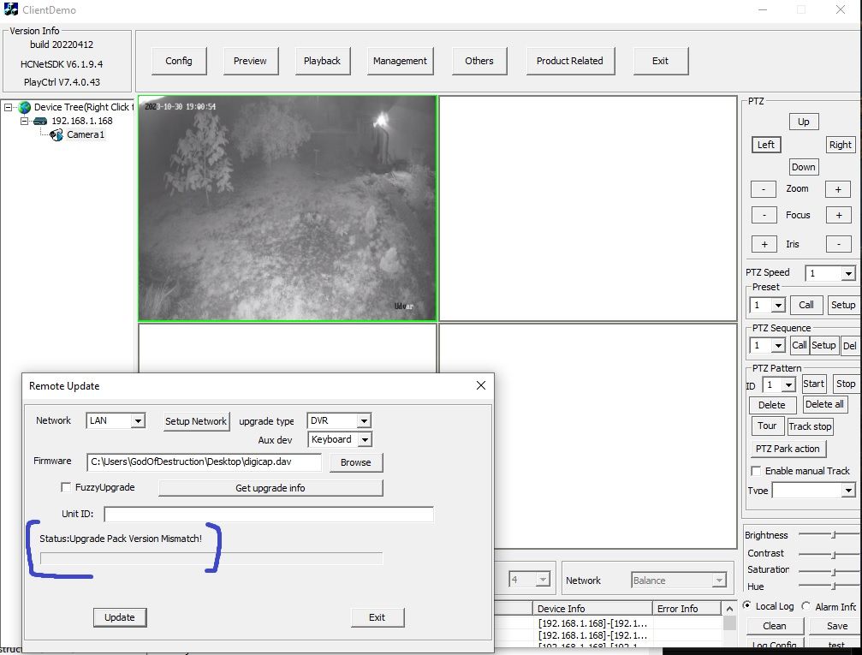Move PTZ Down
Image resolution: width=862 pixels, height=655 pixels.
click(x=804, y=167)
